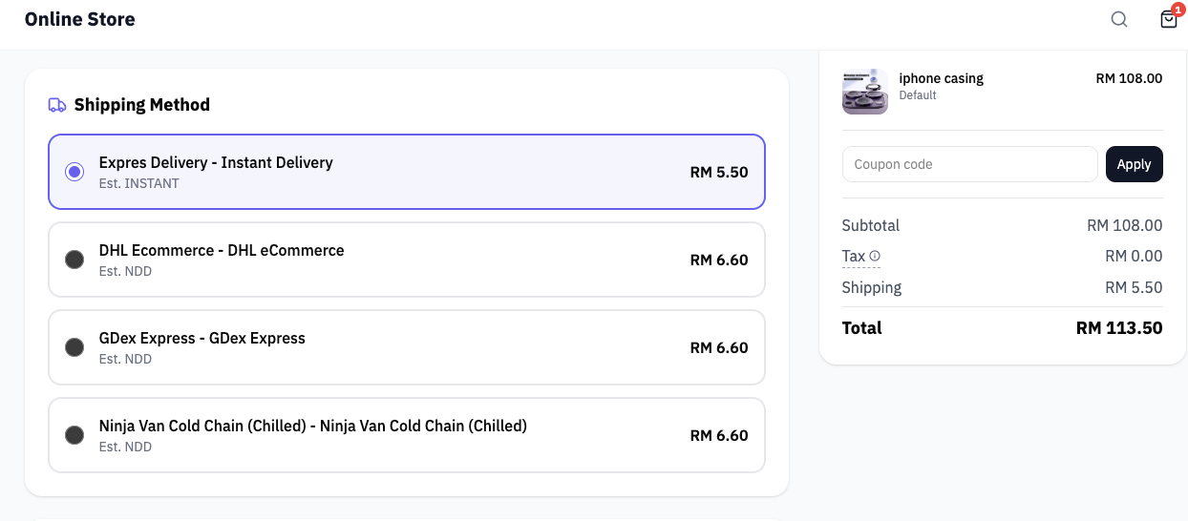The height and width of the screenshot is (521, 1188).
Task: Click the Ninja Van RM 6.60 price
Action: 718,435
